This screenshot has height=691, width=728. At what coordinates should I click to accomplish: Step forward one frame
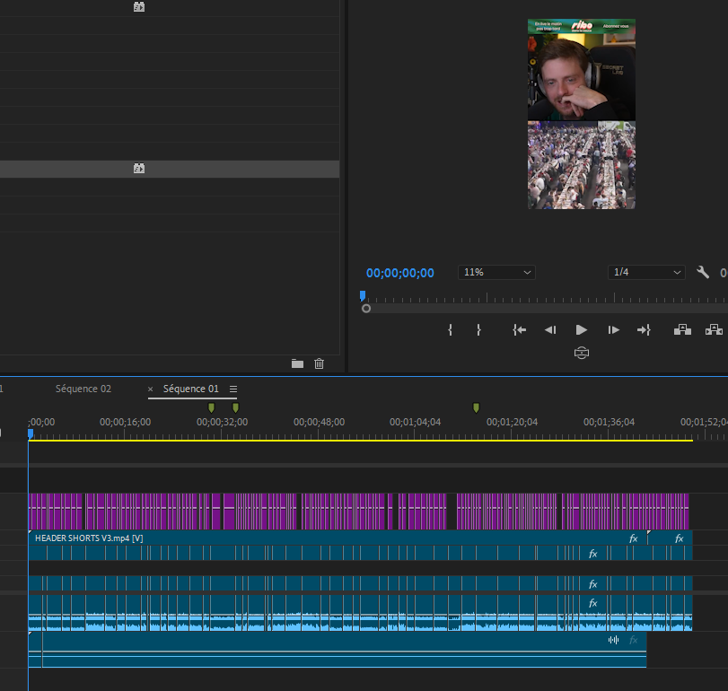pos(613,330)
